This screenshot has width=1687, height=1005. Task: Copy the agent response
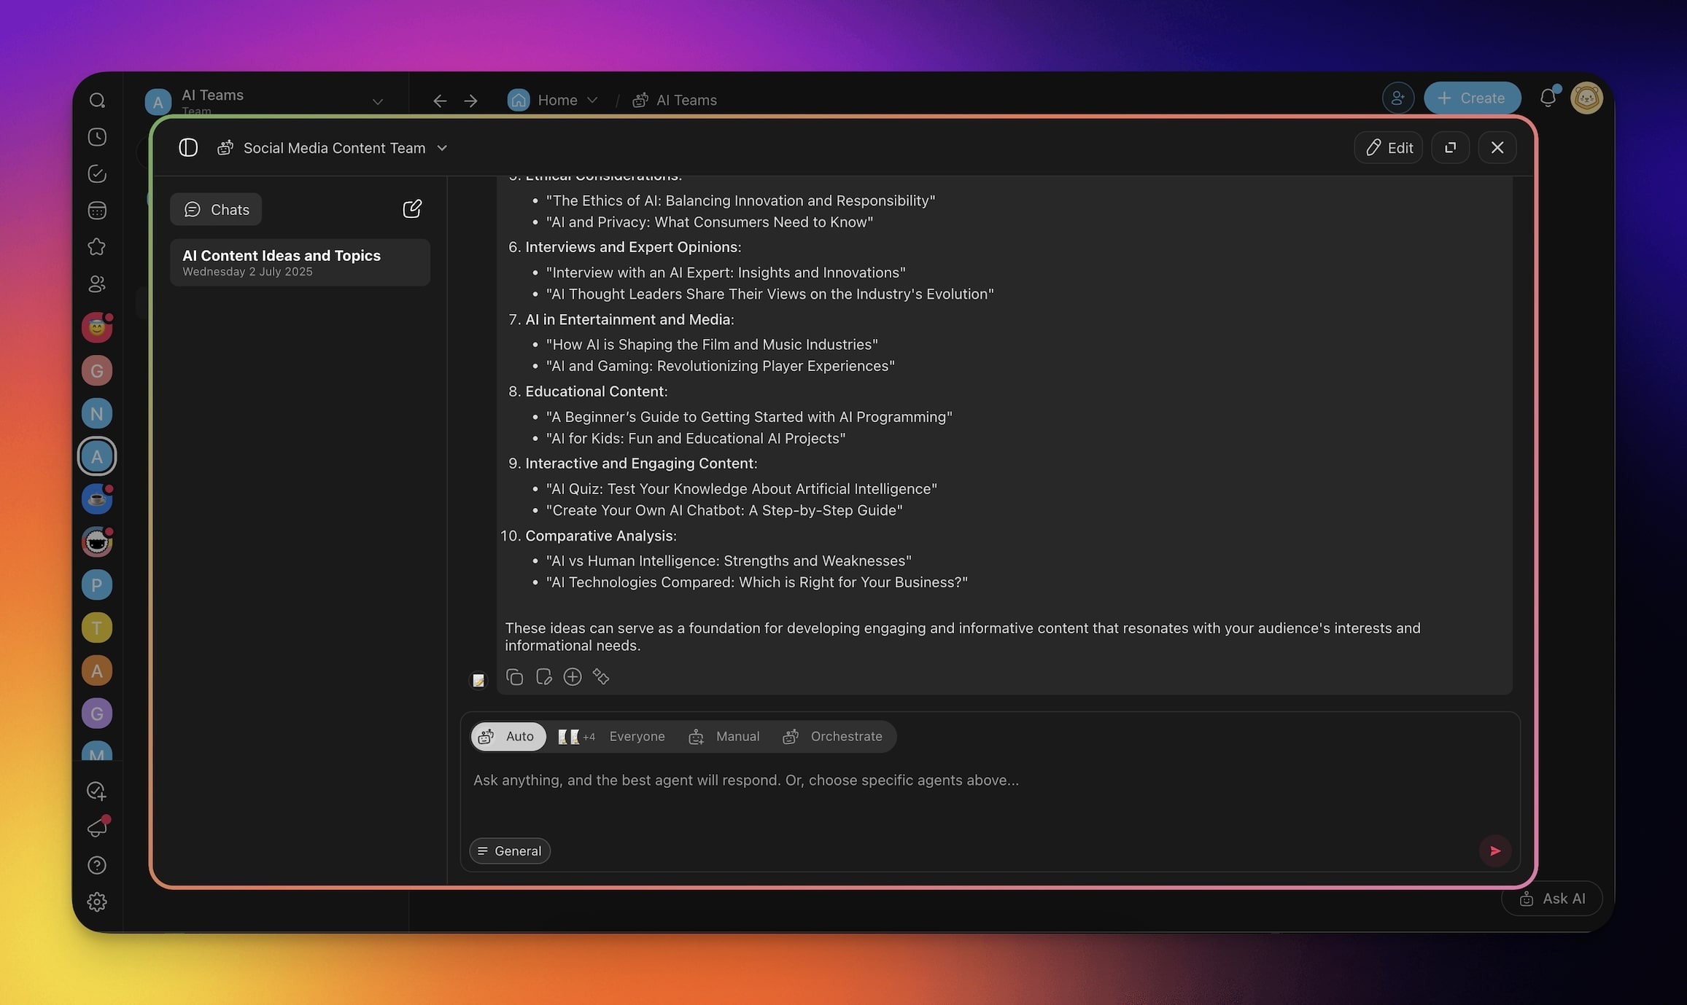(514, 677)
